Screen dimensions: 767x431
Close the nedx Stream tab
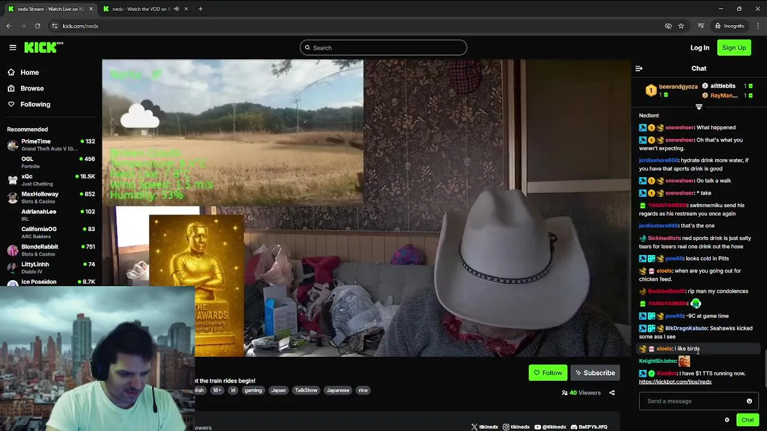90,9
